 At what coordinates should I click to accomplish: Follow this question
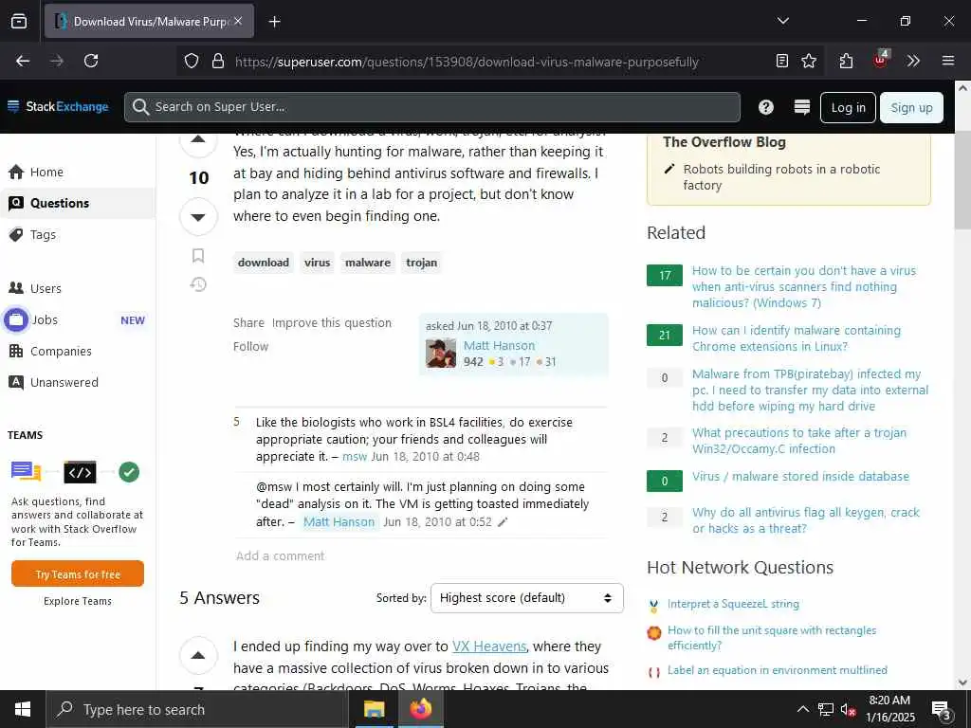pos(250,346)
